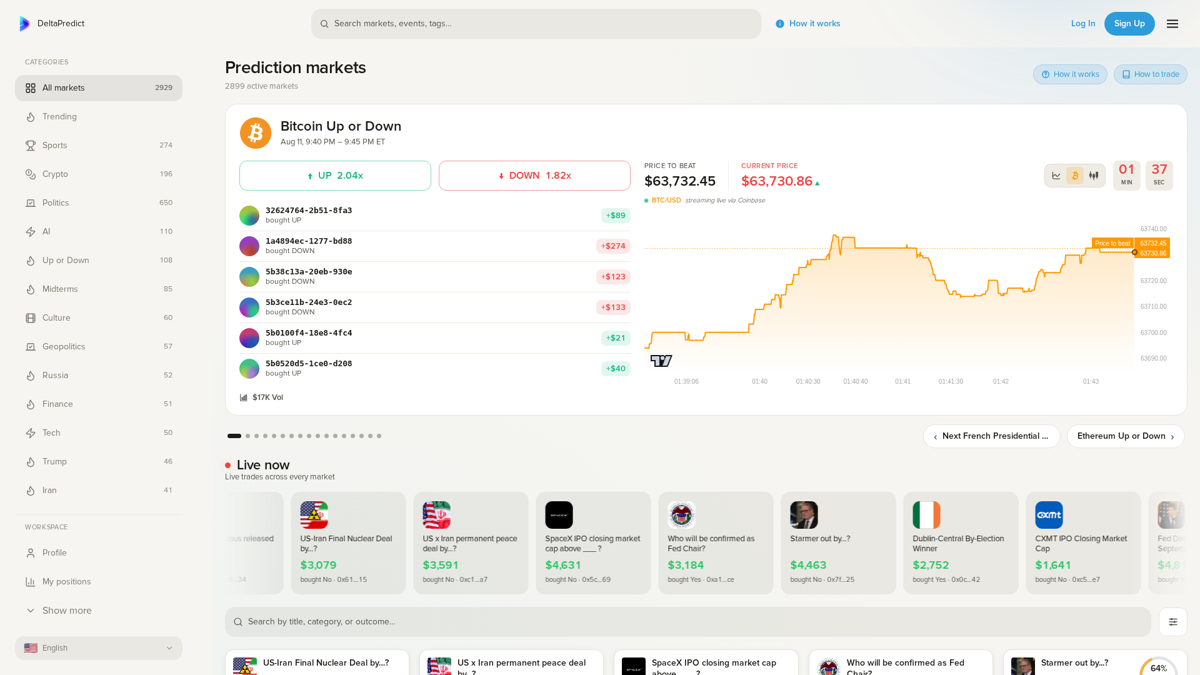Image resolution: width=1200 pixels, height=675 pixels.
Task: Click Log In link
Action: click(x=1083, y=24)
